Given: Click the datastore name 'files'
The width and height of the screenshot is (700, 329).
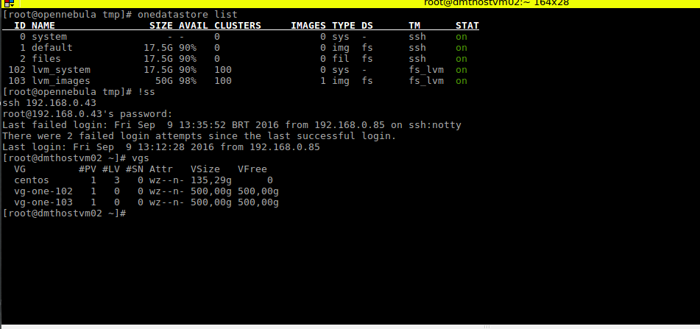Looking at the screenshot, I should pyautogui.click(x=46, y=59).
